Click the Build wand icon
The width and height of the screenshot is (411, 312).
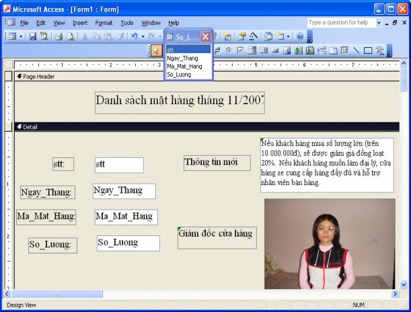click(253, 36)
